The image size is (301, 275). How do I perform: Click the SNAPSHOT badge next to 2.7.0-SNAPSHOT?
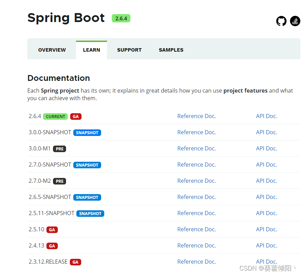pyautogui.click(x=87, y=165)
